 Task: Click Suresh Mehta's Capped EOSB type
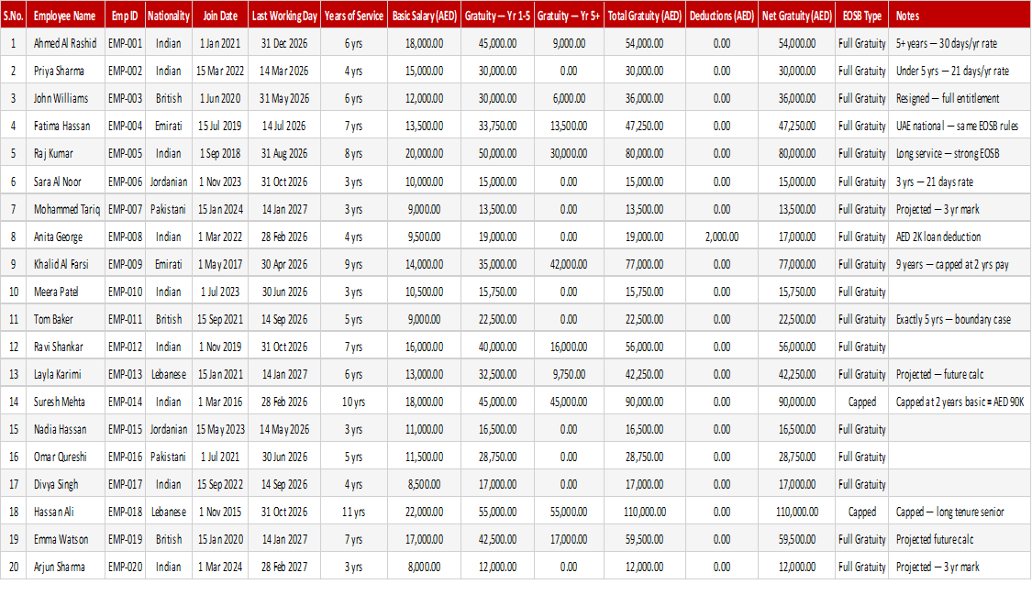pyautogui.click(x=862, y=402)
